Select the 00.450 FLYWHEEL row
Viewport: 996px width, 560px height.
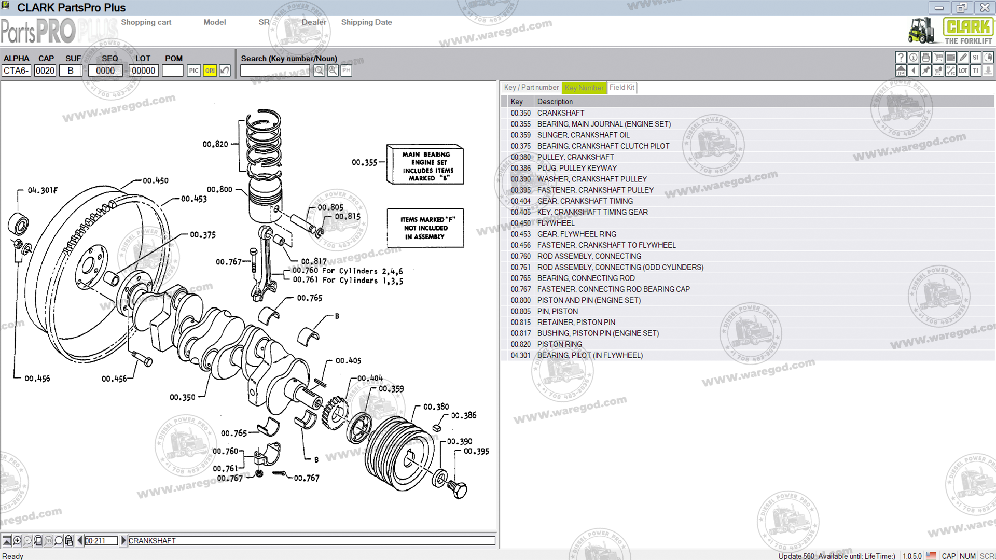pos(556,223)
